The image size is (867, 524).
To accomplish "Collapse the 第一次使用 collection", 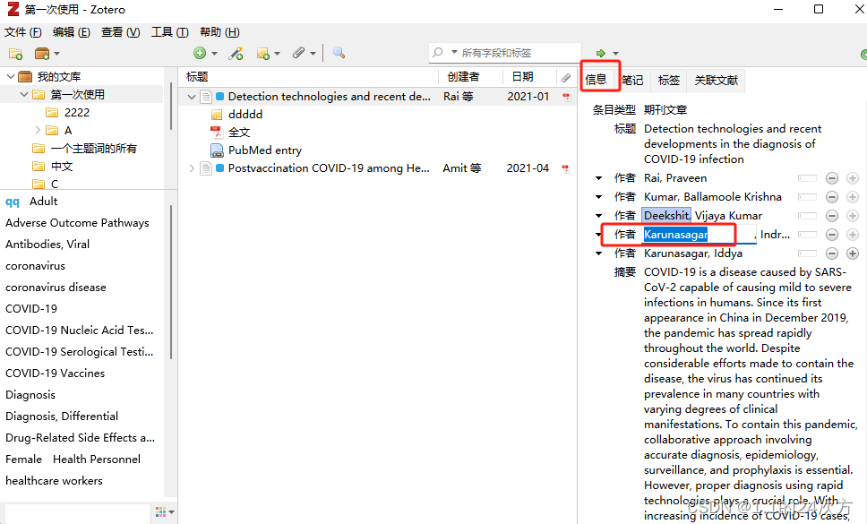I will point(24,95).
